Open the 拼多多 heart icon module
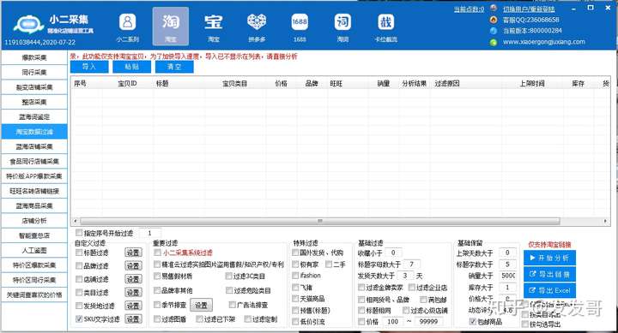The image size is (618, 333). point(257,27)
